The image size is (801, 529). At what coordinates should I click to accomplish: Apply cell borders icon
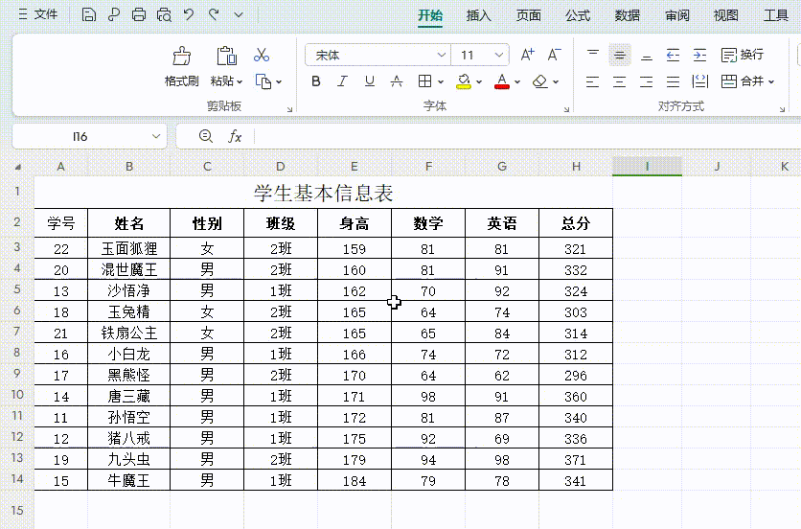coord(425,81)
